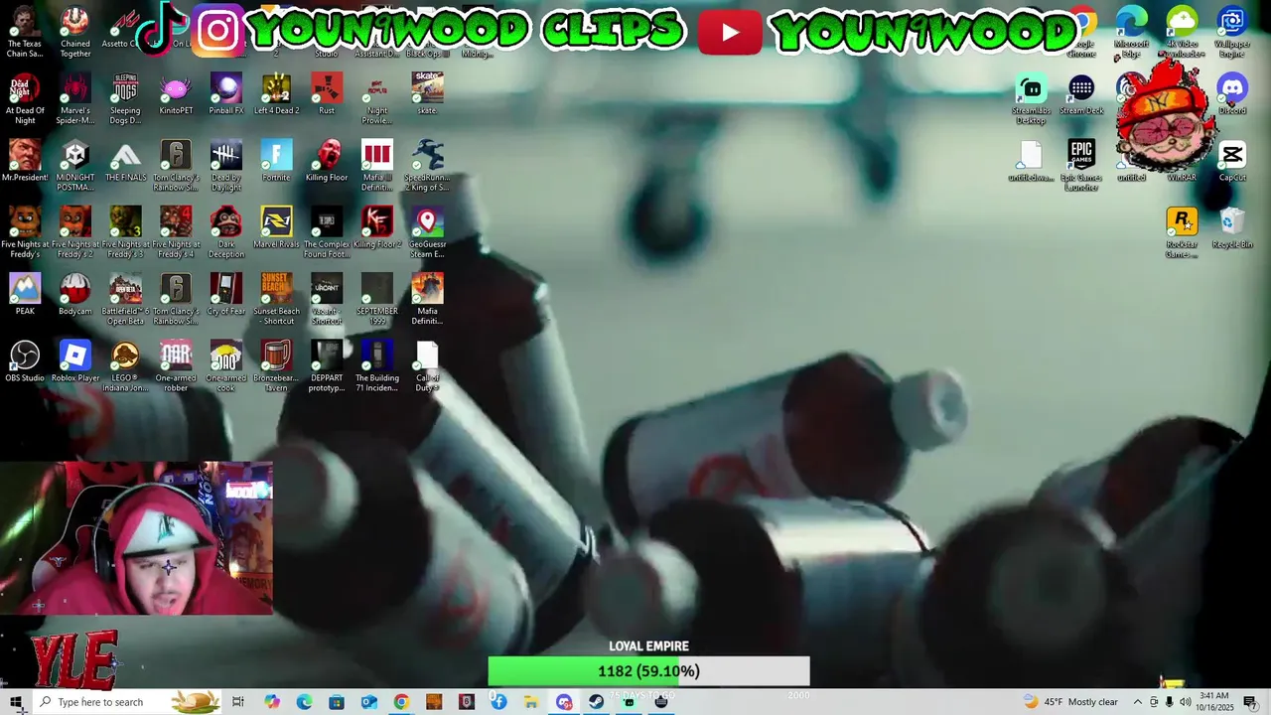Open File Explorer from the taskbar

531,702
